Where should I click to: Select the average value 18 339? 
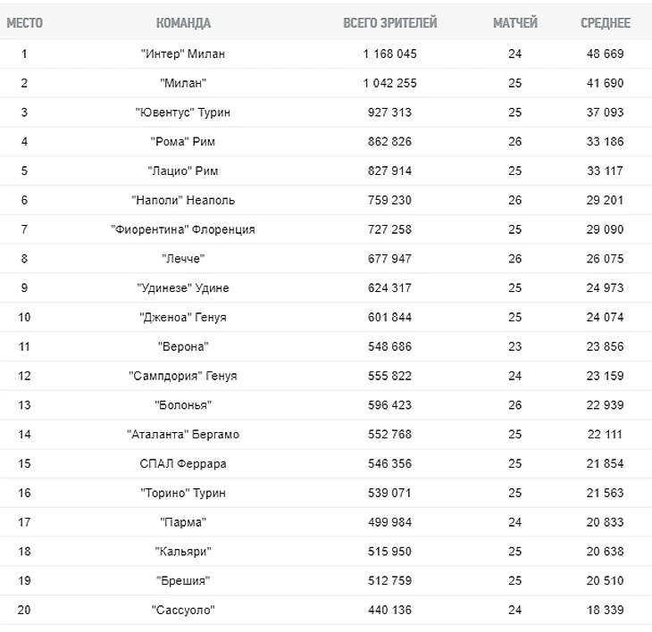(606, 611)
